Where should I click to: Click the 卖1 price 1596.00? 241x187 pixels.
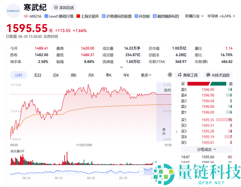pos(208,112)
